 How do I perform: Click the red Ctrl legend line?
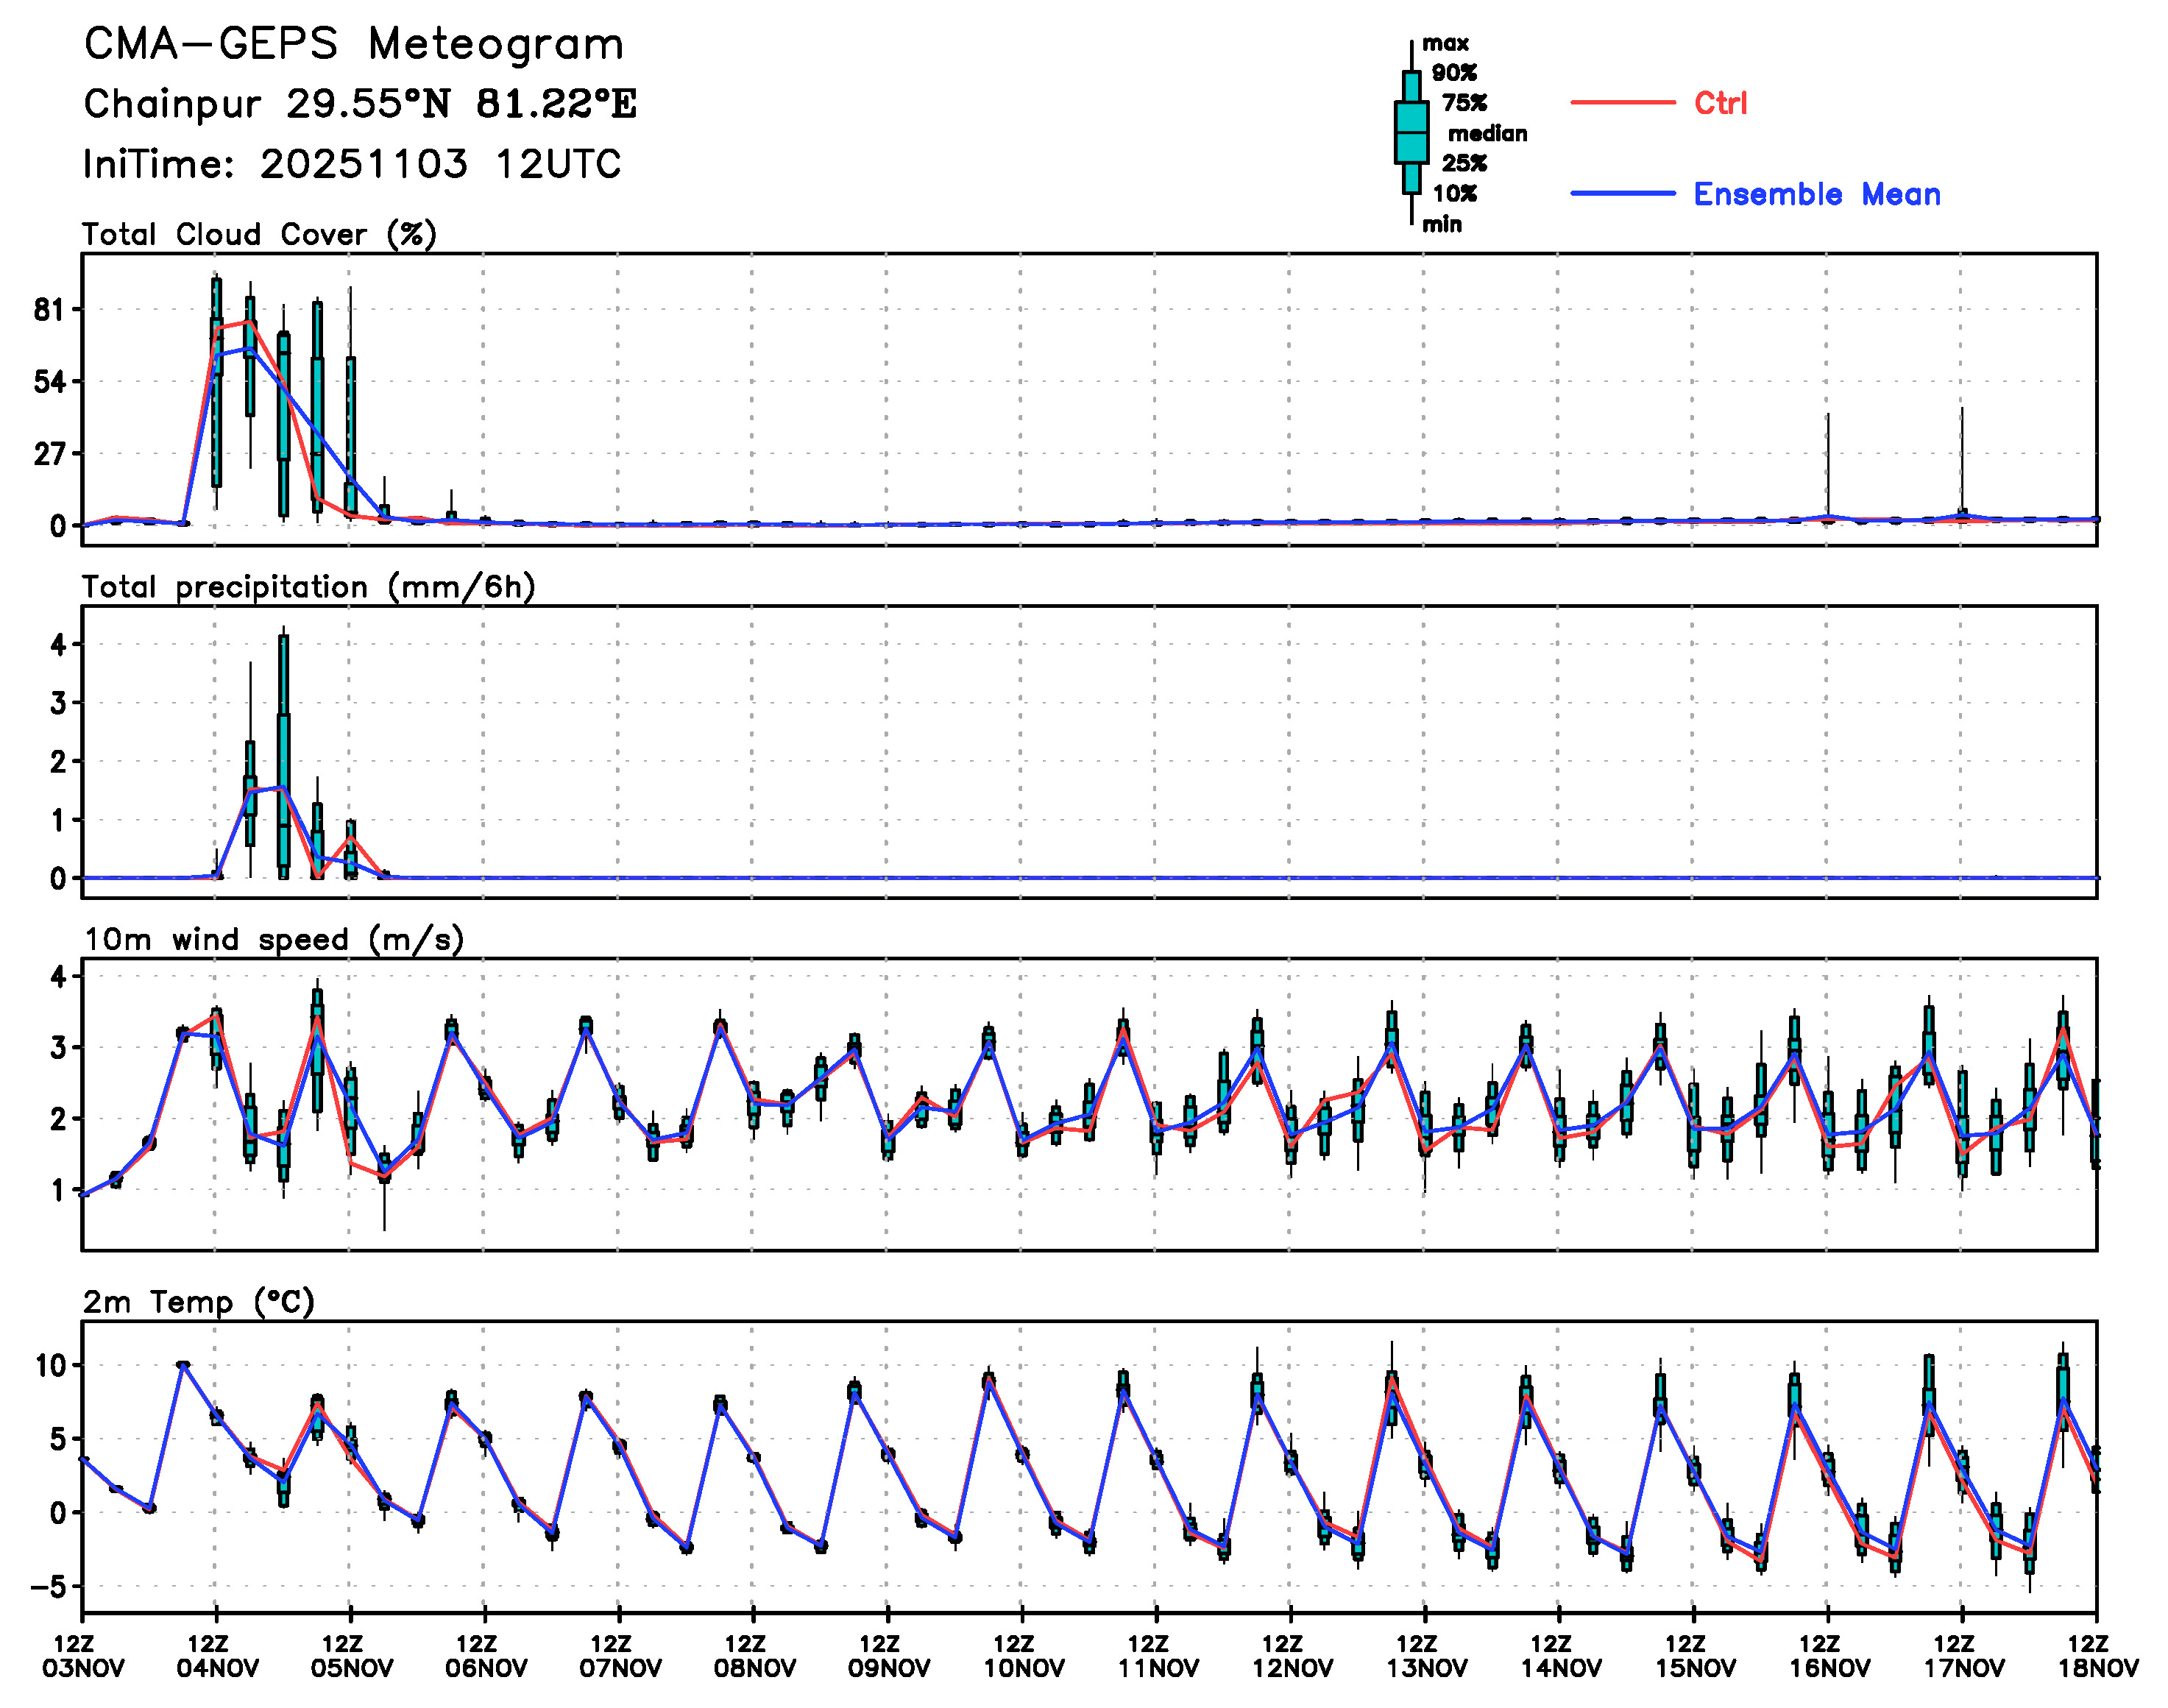[x=1622, y=102]
